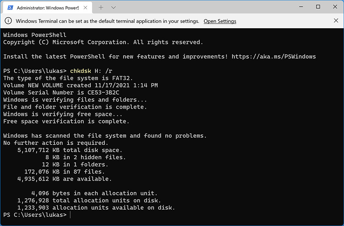Click the info icon in the notification banner

[8, 21]
